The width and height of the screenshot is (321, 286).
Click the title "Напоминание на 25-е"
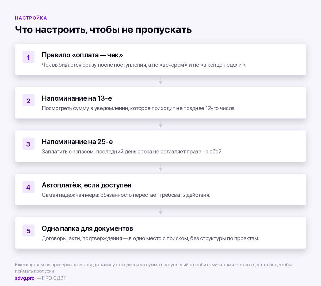[x=77, y=142]
